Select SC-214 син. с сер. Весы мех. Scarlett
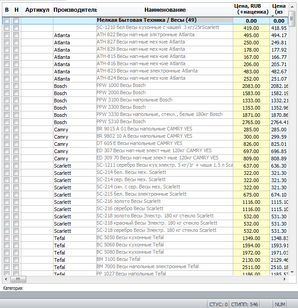This screenshot has width=298, height=308. [x=145, y=188]
